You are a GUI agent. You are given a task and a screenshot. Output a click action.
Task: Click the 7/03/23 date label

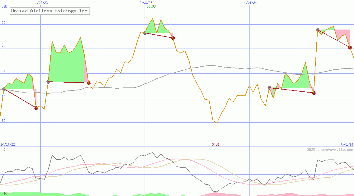coord(146,3)
